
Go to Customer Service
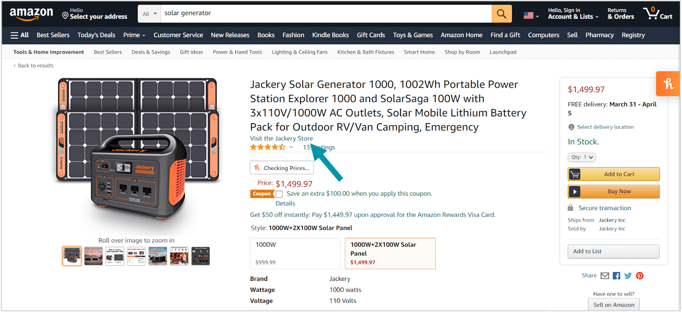(178, 35)
